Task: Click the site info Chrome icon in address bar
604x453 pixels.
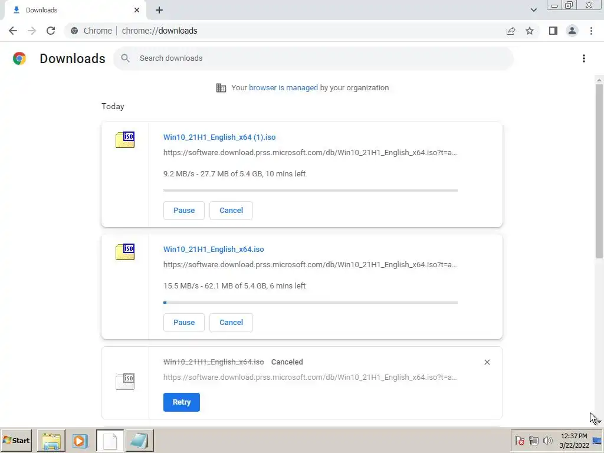Action: point(74,31)
